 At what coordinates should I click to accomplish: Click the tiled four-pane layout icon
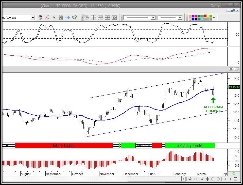107,18
